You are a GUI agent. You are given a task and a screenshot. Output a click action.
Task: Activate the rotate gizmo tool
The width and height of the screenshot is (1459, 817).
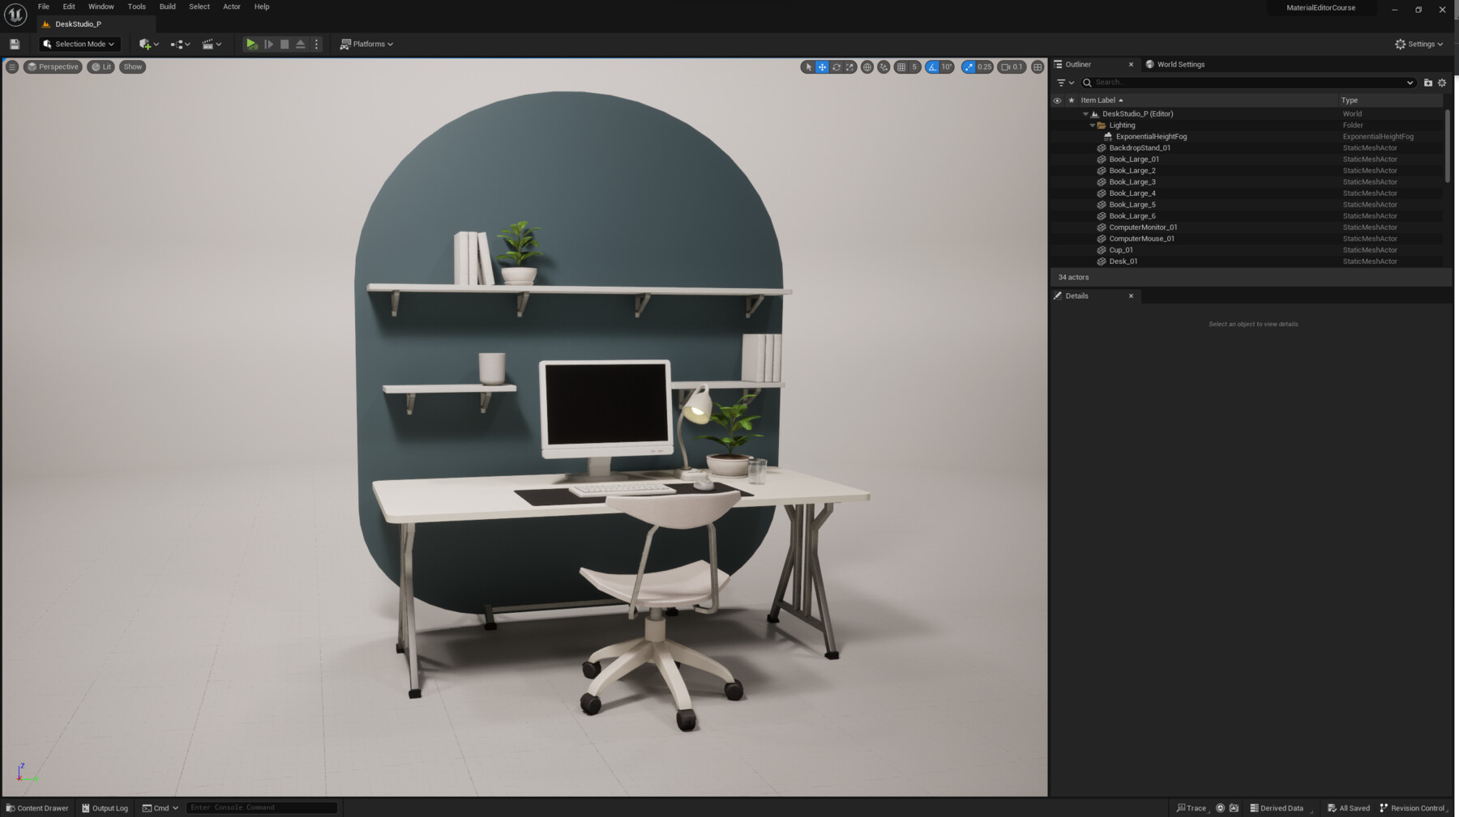pyautogui.click(x=836, y=67)
